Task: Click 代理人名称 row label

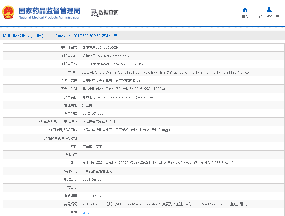Action: [x=69, y=80]
